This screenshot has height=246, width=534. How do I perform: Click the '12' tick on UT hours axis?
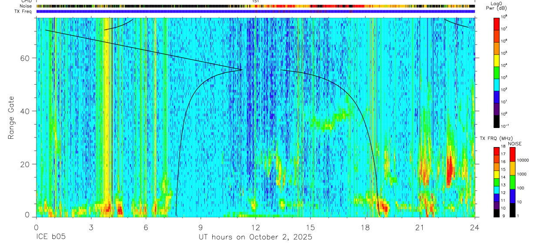(256, 227)
